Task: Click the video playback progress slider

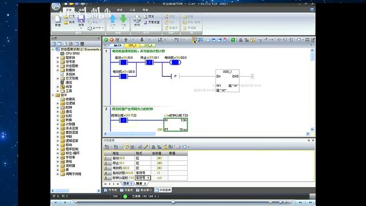Action: click(x=173, y=203)
